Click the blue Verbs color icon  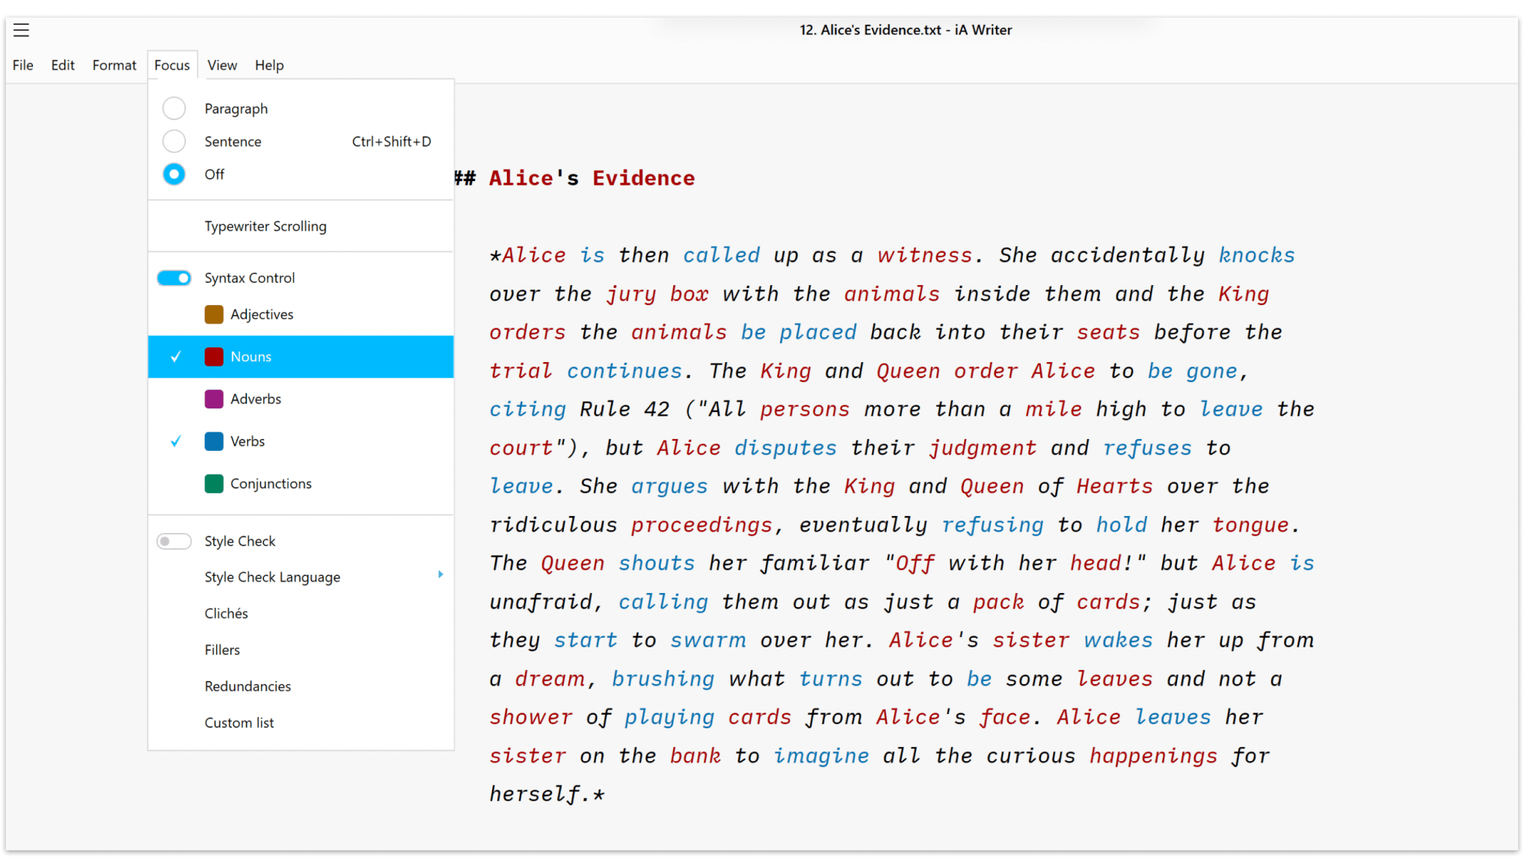point(213,441)
